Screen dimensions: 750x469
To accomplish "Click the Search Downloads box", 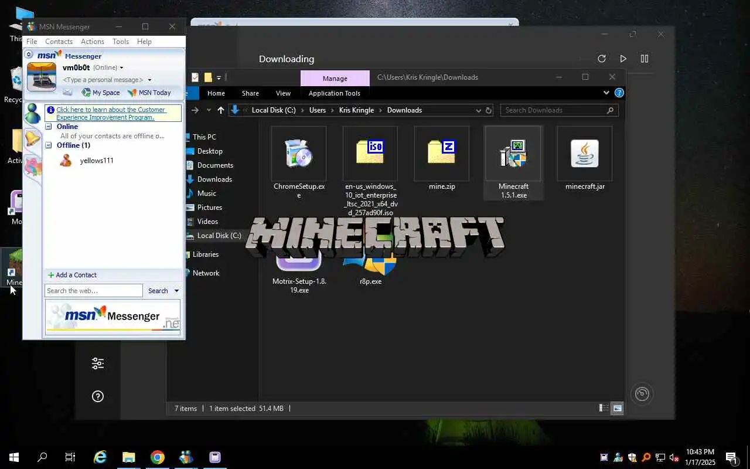I will click(x=559, y=110).
